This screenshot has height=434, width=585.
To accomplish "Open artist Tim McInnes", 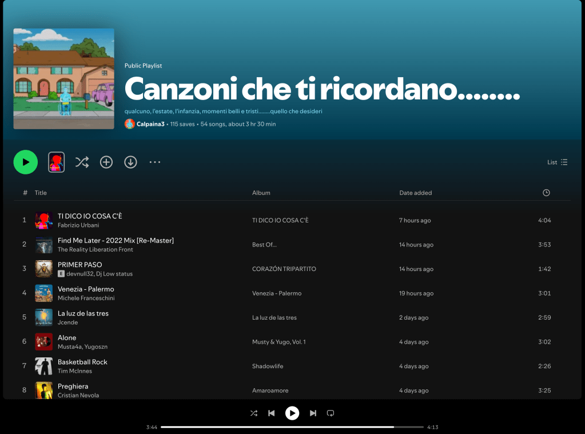I will point(74,371).
